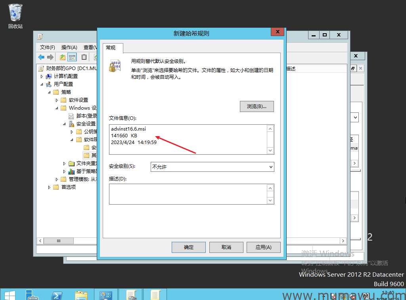Open the 操作(A) menu
This screenshot has height=300, width=406.
tap(69, 47)
